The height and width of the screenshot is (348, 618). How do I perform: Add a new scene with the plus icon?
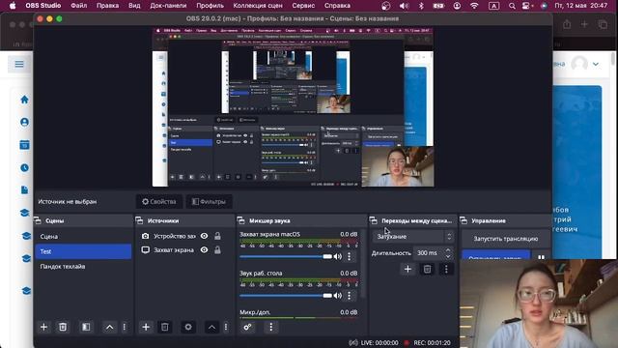click(x=43, y=327)
